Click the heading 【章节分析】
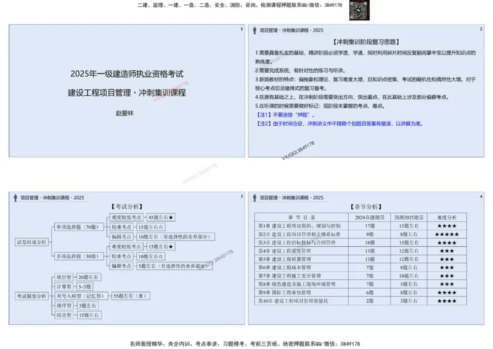The image size is (493, 349). [x=366, y=207]
